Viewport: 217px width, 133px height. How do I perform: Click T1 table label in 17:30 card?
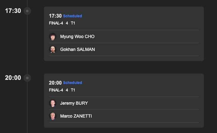pos(73,23)
